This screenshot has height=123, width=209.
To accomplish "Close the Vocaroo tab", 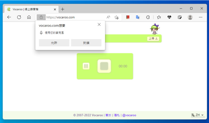I will click(55, 9).
